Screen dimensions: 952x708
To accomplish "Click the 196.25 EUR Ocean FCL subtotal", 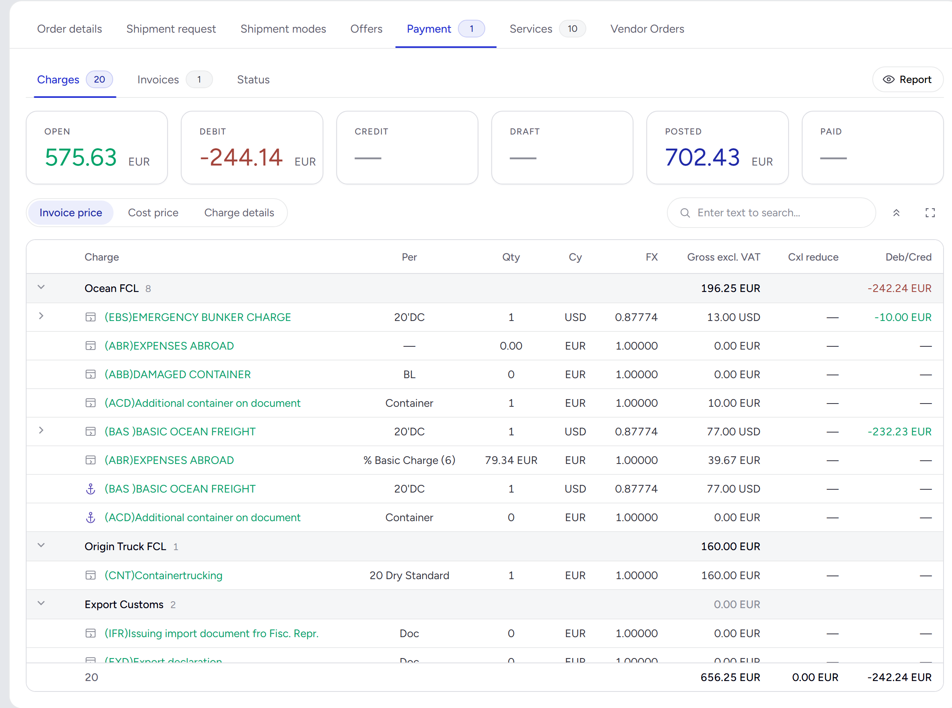I will coord(731,288).
